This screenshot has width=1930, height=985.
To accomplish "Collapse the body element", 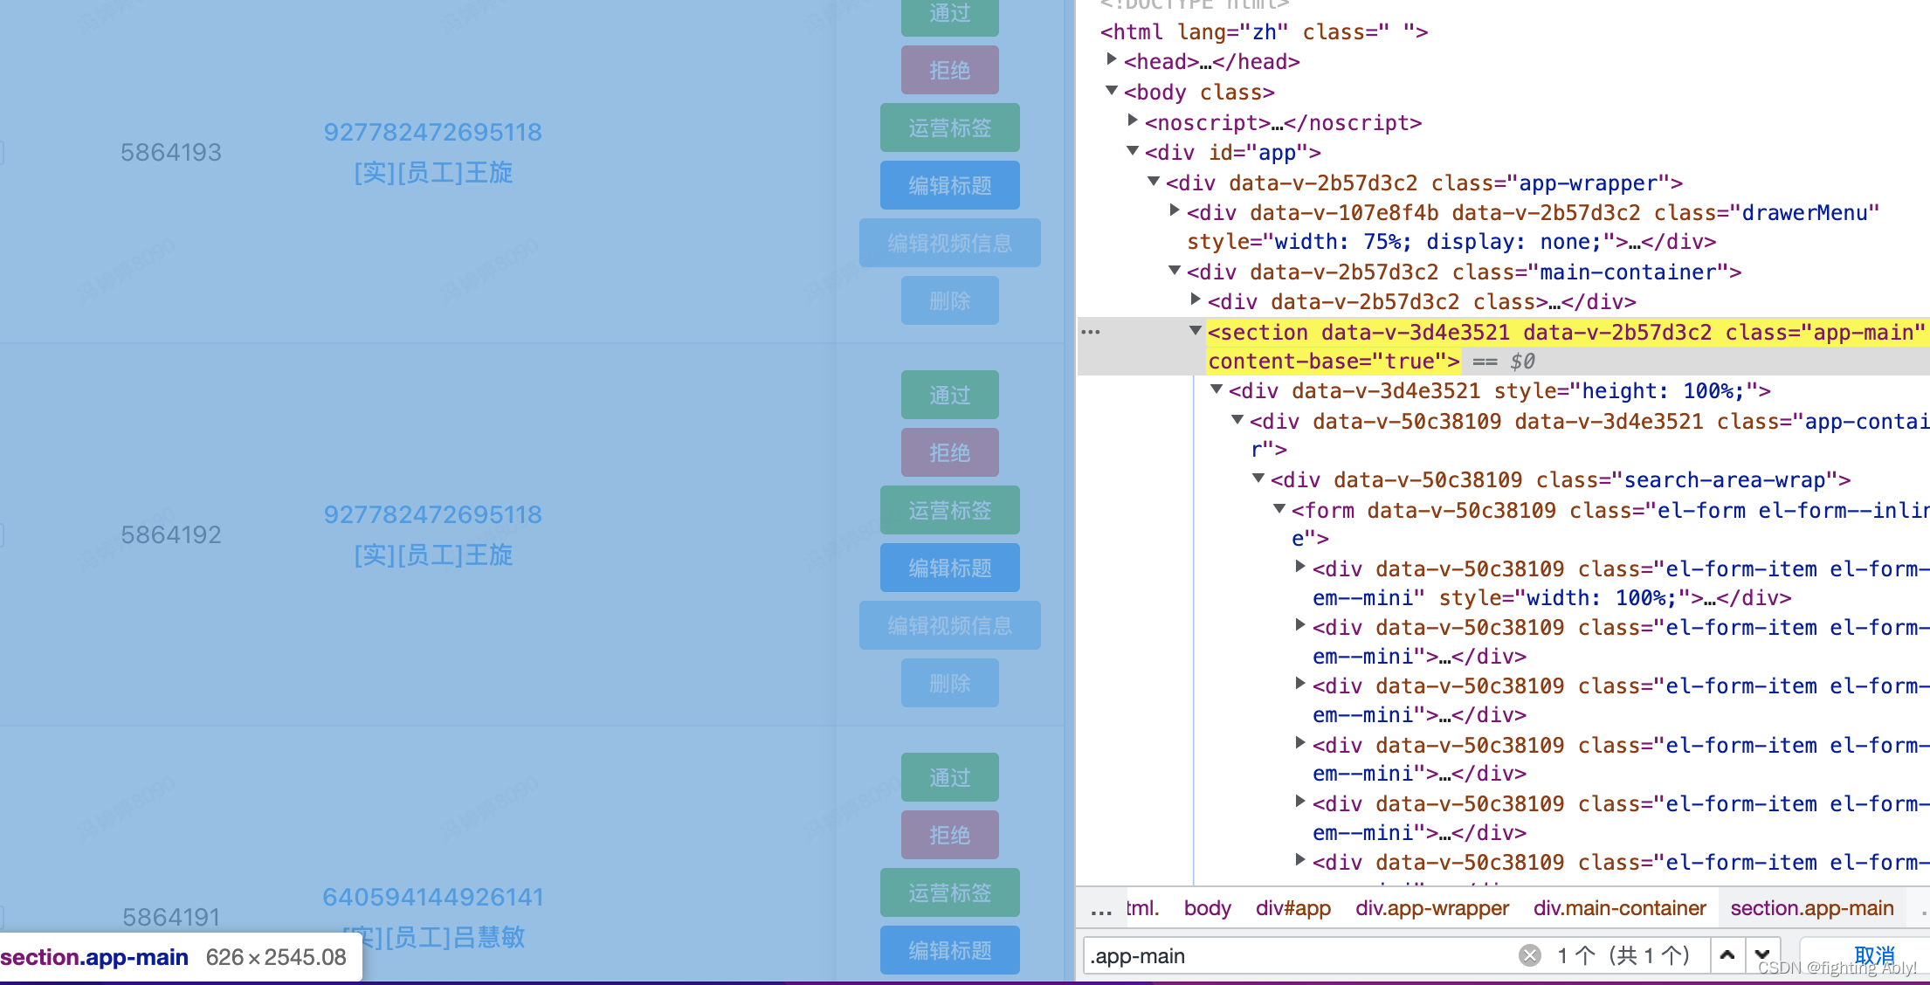I will pyautogui.click(x=1112, y=90).
